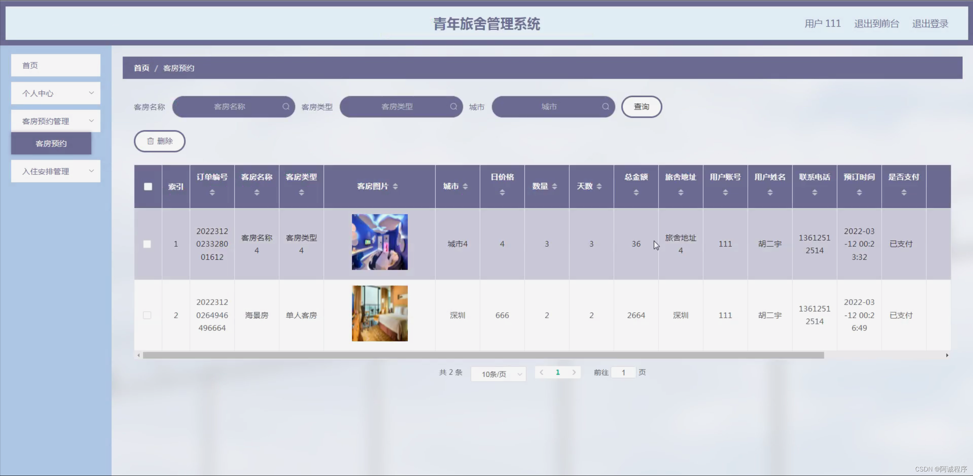Check the row 2 海景房 checkbox
The image size is (973, 476).
[147, 315]
